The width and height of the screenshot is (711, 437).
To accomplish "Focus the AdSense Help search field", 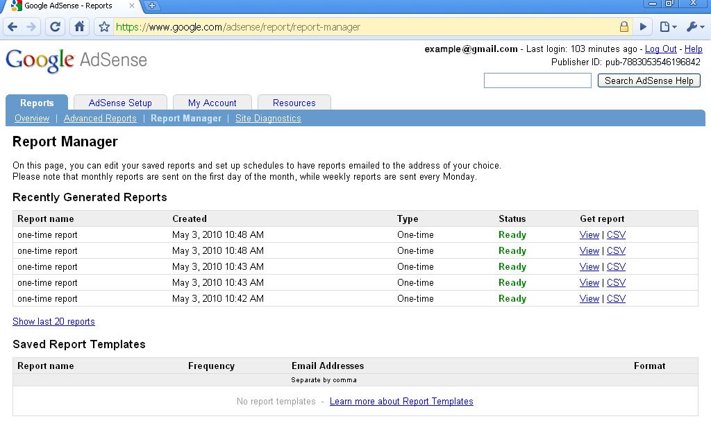I will click(x=537, y=80).
